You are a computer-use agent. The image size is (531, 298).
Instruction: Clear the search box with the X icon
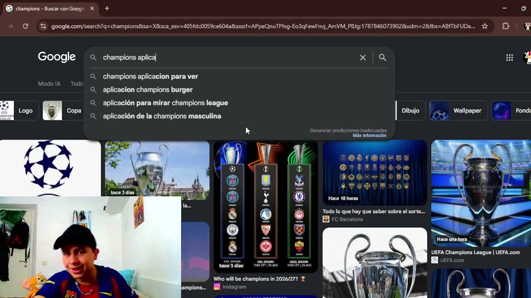click(363, 58)
